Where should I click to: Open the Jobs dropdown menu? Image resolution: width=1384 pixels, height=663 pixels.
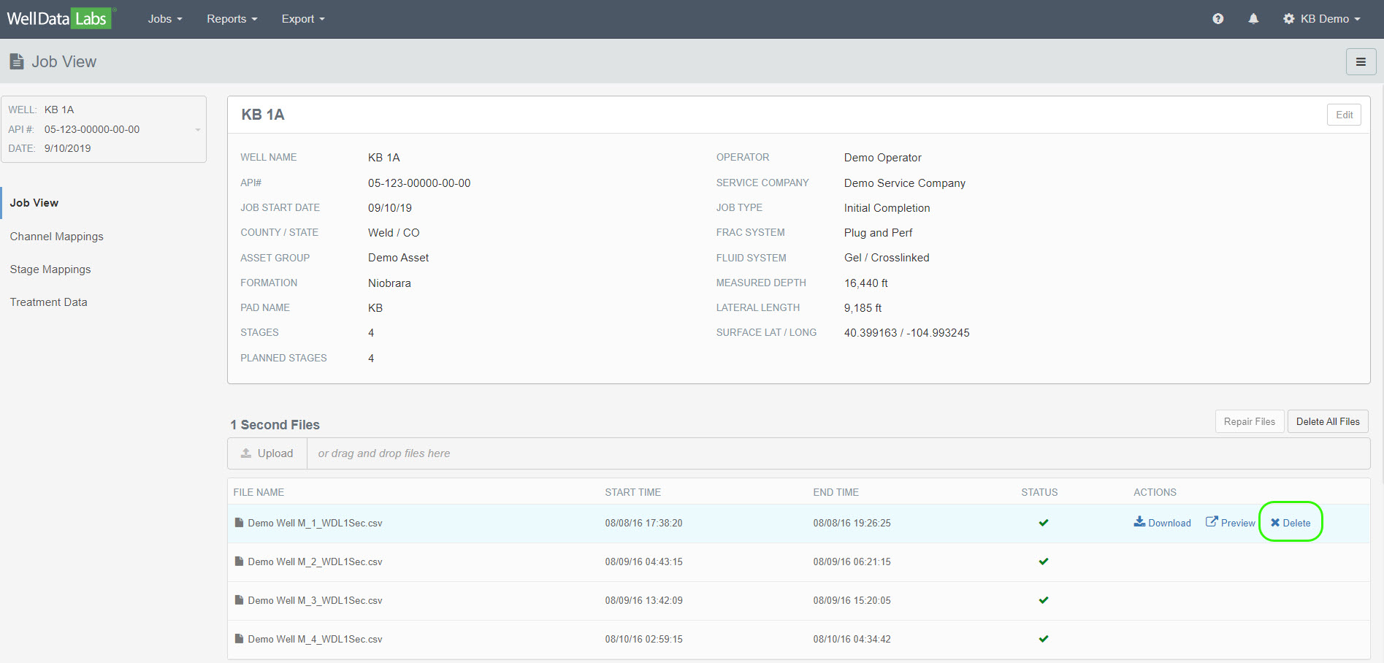tap(165, 19)
